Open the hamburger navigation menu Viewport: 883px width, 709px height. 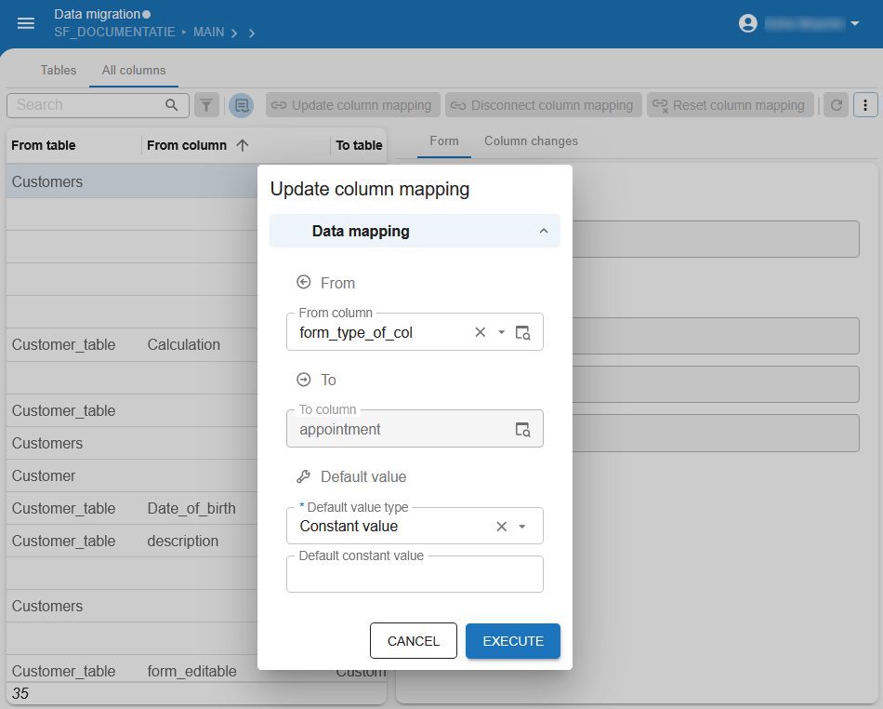pyautogui.click(x=26, y=23)
